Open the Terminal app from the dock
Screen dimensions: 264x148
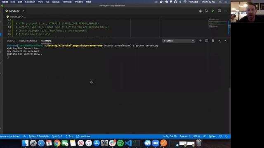point(136,143)
